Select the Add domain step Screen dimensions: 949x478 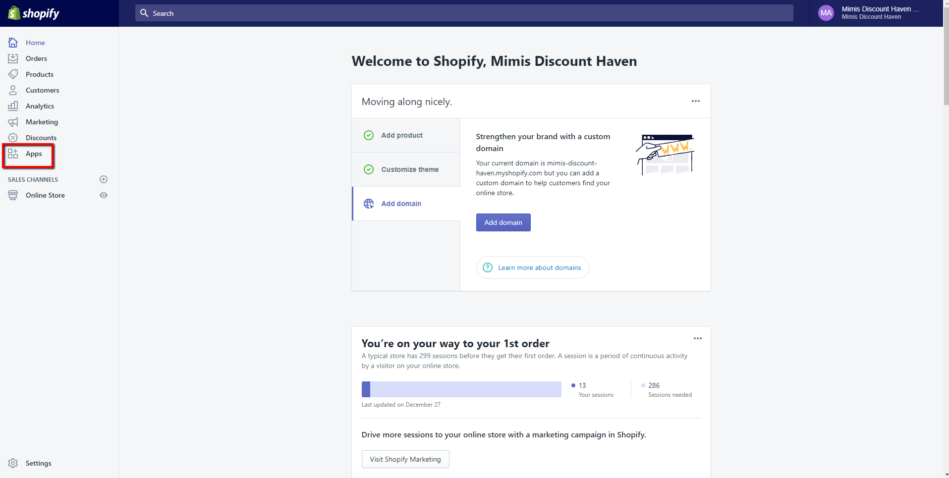pyautogui.click(x=406, y=204)
